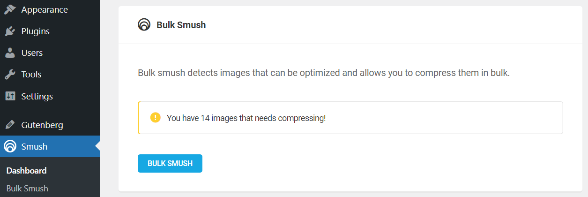The height and width of the screenshot is (197, 588).
Task: Click the yellow warning icon in notice
Action: click(x=156, y=117)
